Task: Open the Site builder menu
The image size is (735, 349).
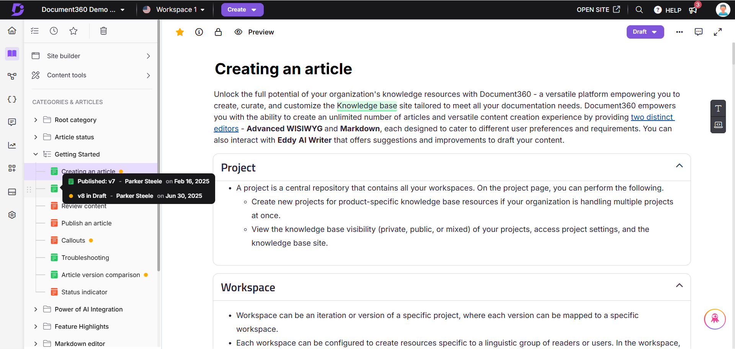Action: click(x=91, y=56)
